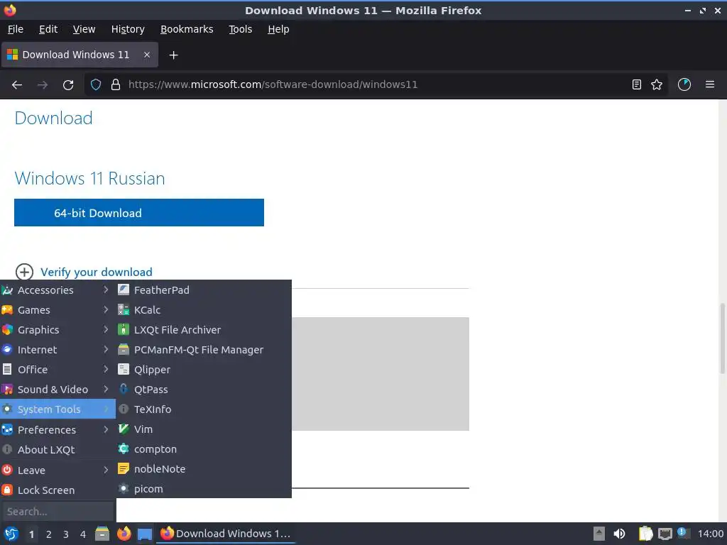This screenshot has width=727, height=545.
Task: Switch to virtual desktop 2
Action: pos(49,534)
